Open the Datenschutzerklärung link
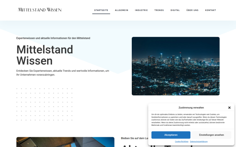 (199, 142)
